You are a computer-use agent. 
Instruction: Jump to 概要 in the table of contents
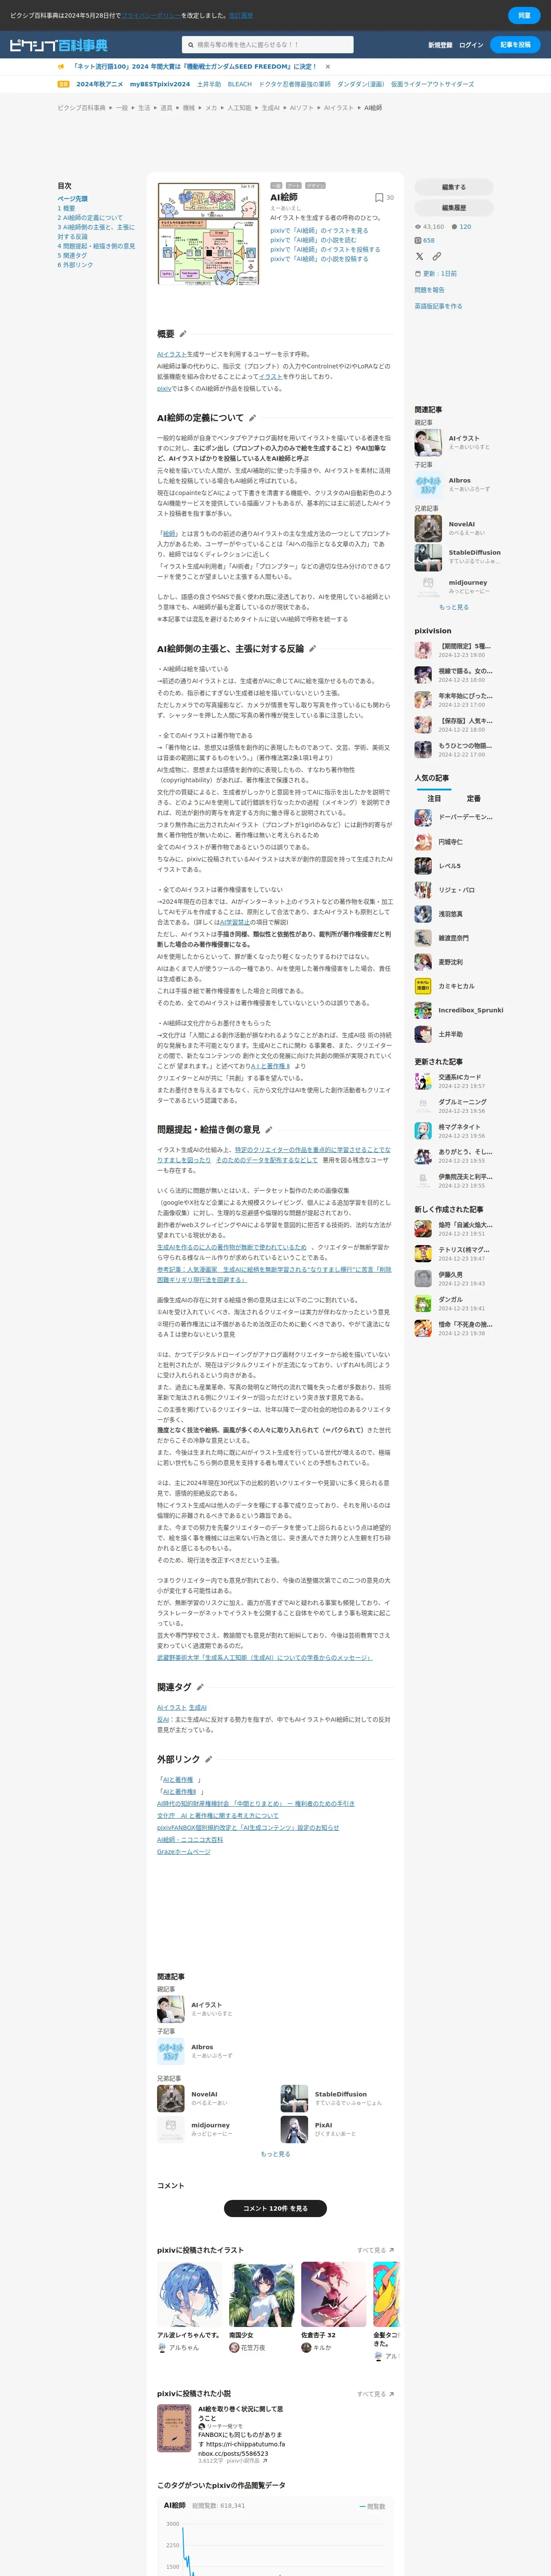(66, 208)
